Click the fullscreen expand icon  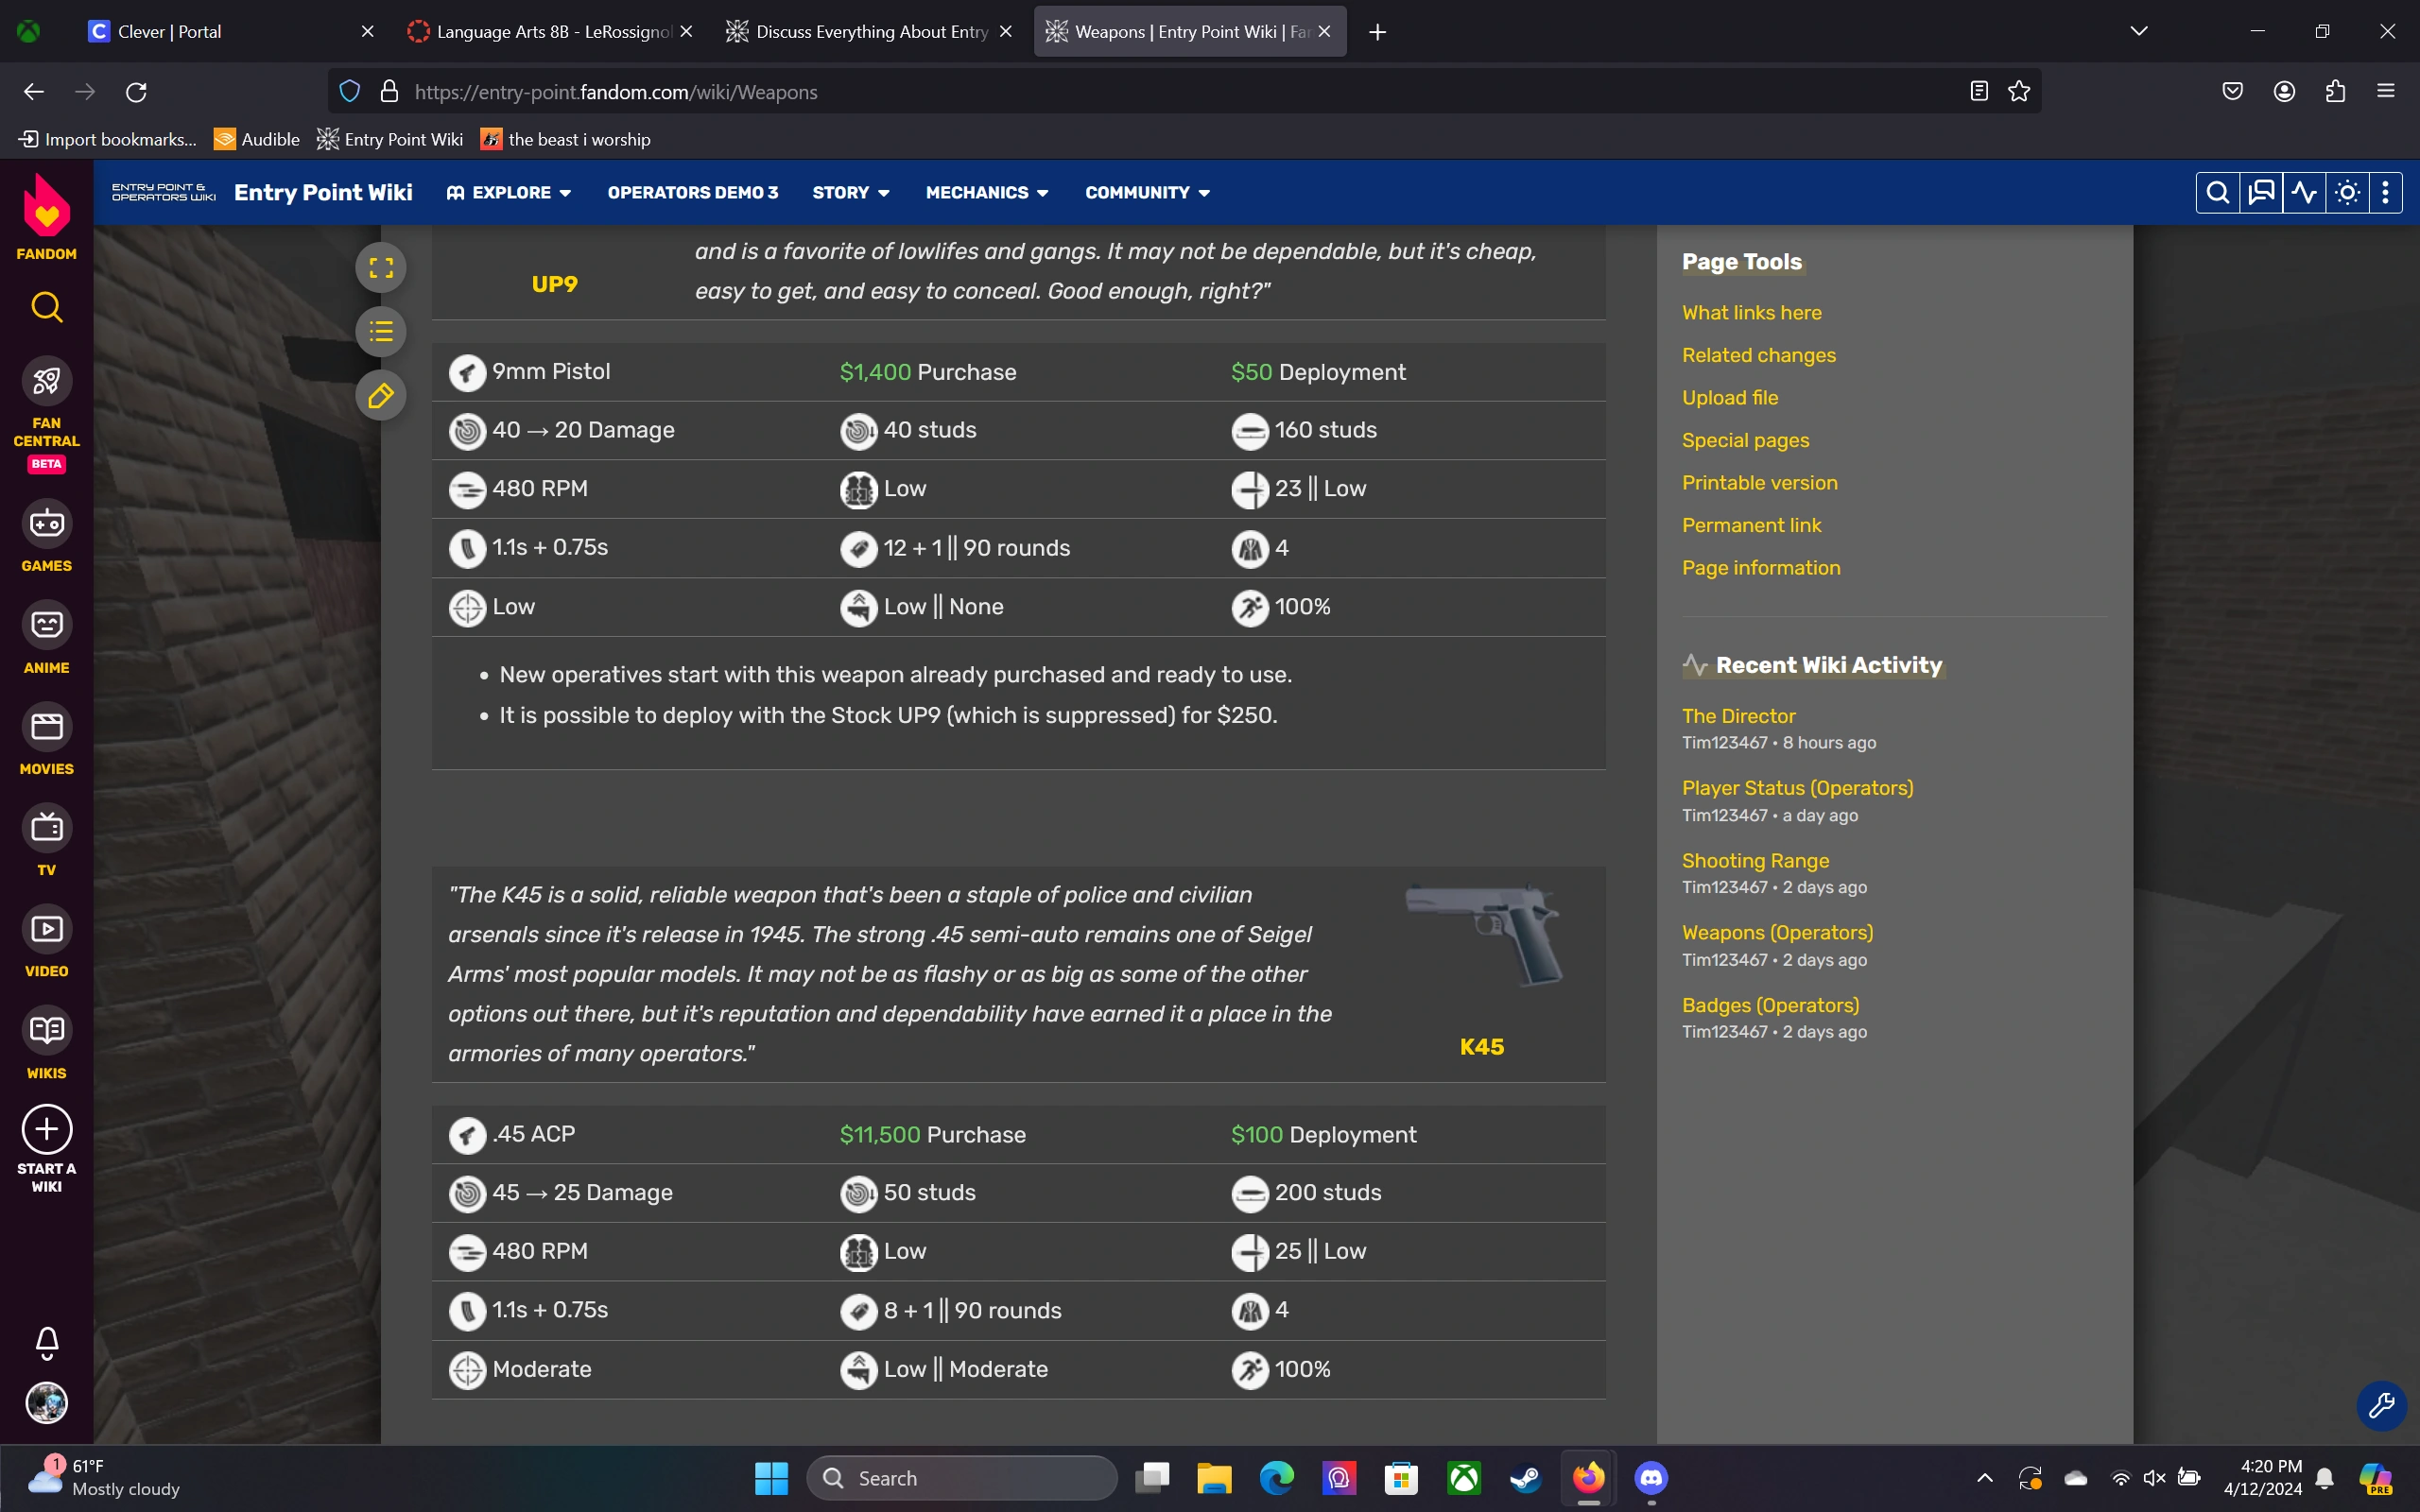coord(381,268)
